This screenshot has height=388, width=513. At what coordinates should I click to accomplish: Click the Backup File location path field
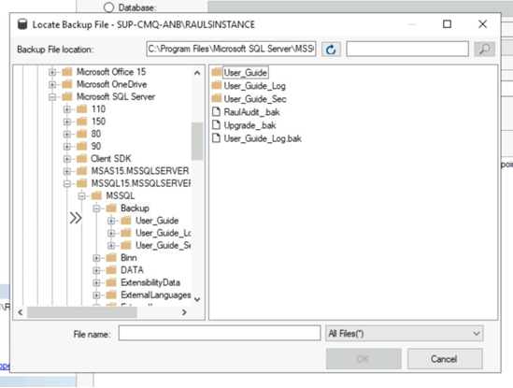pos(231,50)
